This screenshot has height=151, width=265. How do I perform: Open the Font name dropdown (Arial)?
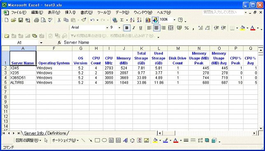107,27
